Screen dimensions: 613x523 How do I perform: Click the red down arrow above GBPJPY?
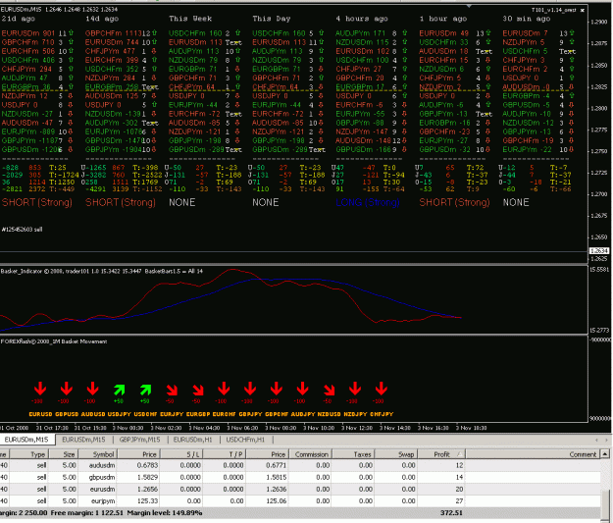[x=250, y=389]
